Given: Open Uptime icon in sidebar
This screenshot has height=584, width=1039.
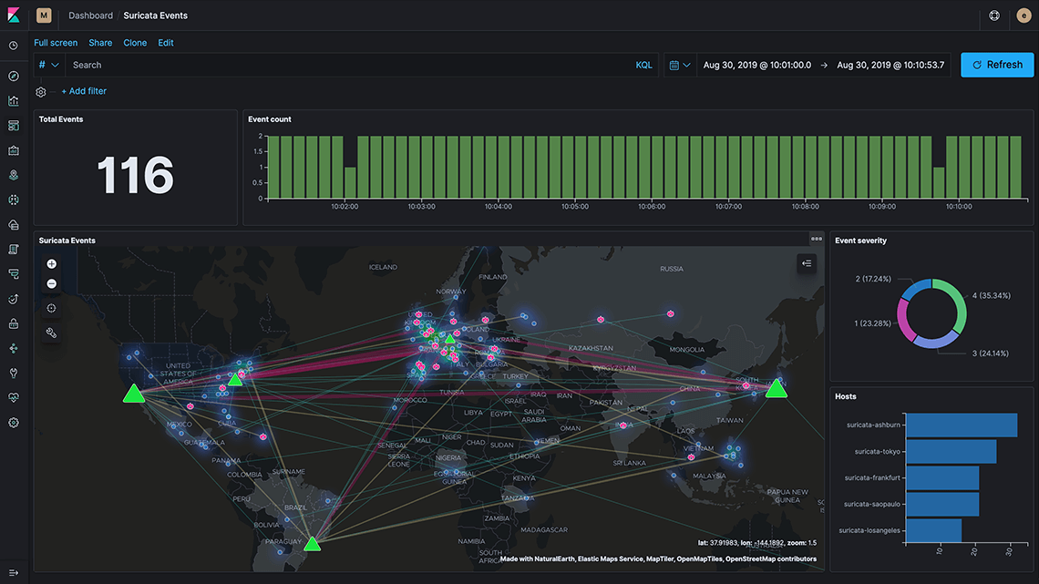Looking at the screenshot, I should 14,299.
